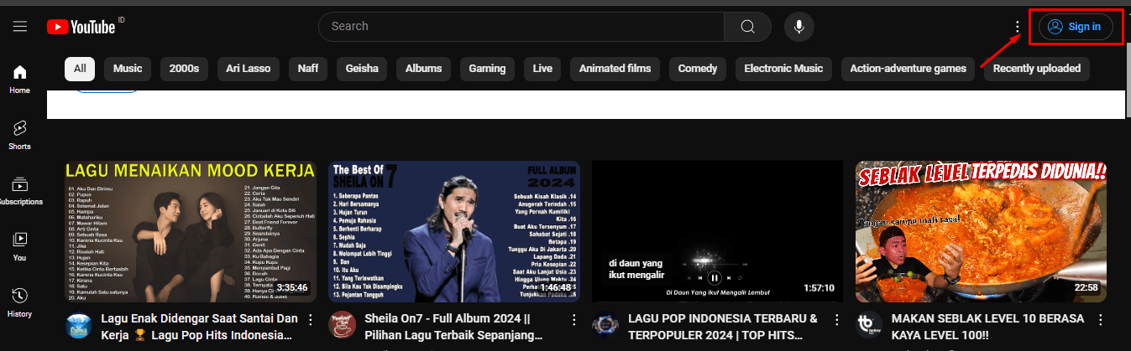This screenshot has width=1131, height=351.
Task: Click the magnifier search button
Action: tap(747, 27)
